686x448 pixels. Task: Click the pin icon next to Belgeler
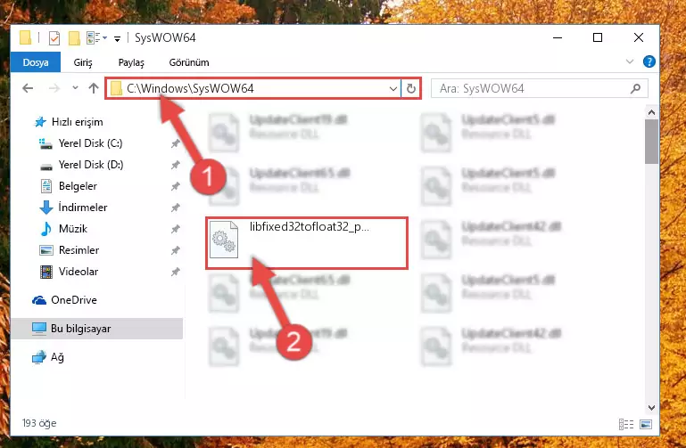pos(175,186)
